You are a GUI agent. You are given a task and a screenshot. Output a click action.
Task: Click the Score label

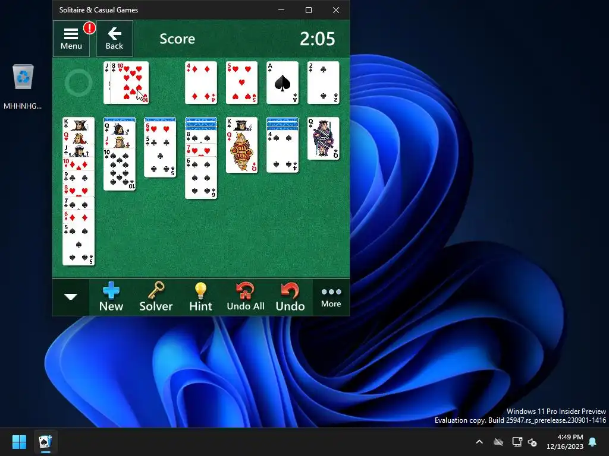click(x=177, y=39)
